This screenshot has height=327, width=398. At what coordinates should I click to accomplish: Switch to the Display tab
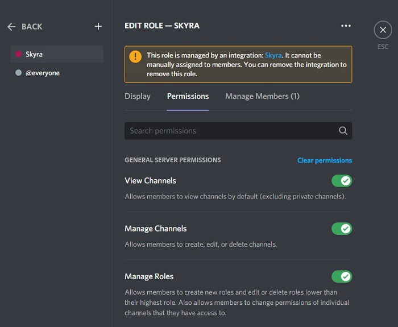[138, 96]
